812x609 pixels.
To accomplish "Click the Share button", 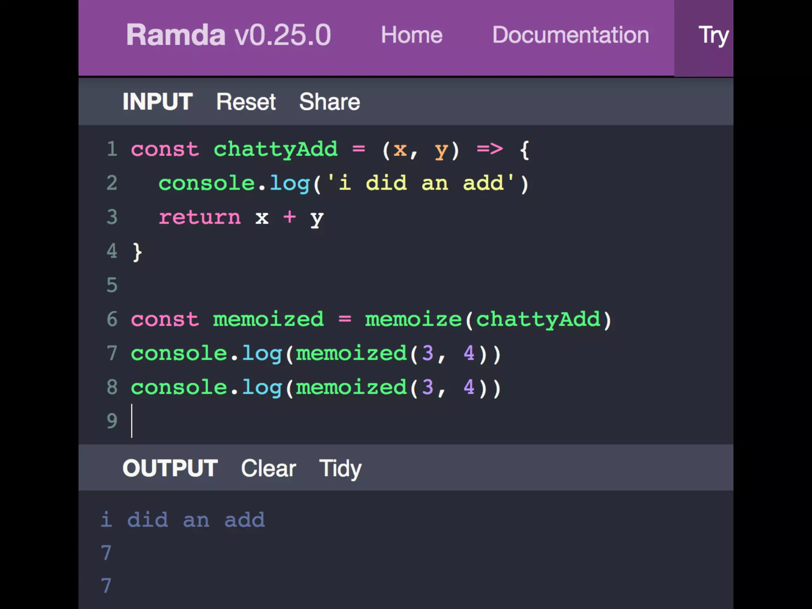I will [329, 102].
